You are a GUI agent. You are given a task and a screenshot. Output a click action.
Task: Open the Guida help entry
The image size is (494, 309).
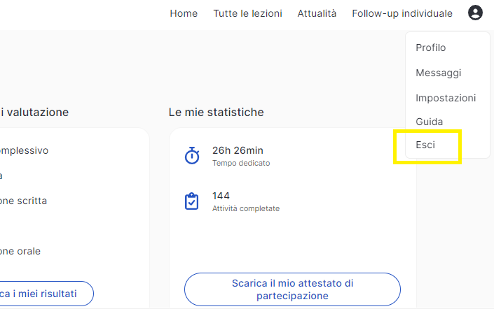click(429, 122)
